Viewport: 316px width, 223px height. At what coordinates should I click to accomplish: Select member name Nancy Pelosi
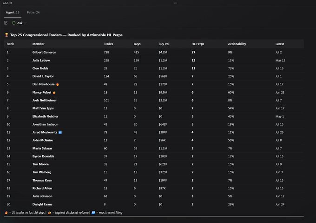(x=42, y=93)
